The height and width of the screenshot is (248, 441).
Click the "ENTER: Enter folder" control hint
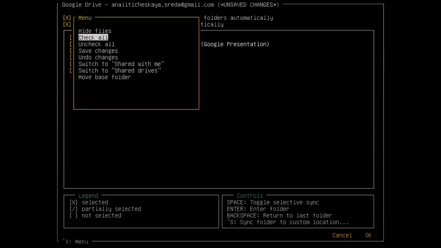pos(258,209)
